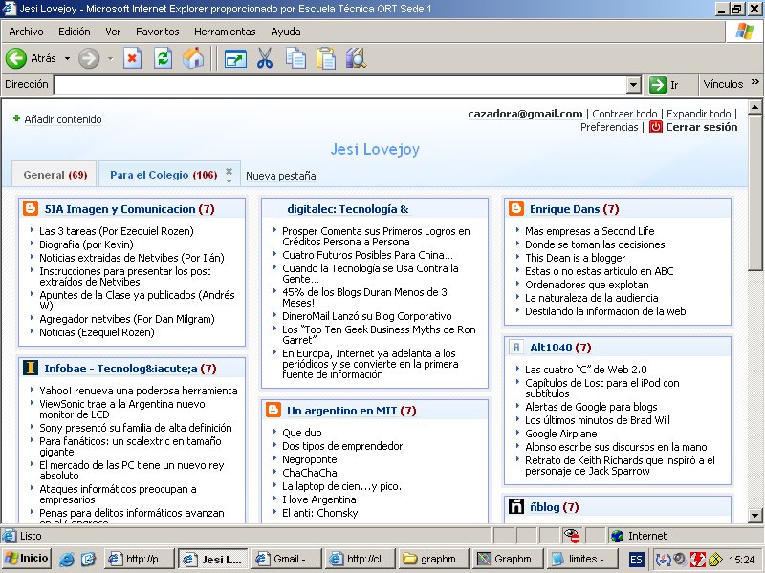Viewport: 765px width, 573px height.
Task: Click the Alt1040 module icon
Action: click(x=516, y=347)
